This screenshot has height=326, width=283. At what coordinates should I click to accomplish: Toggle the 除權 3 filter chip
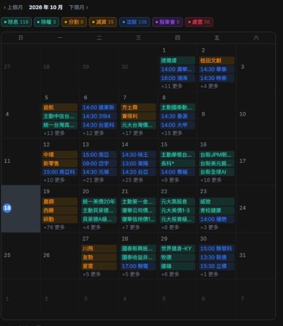46,22
